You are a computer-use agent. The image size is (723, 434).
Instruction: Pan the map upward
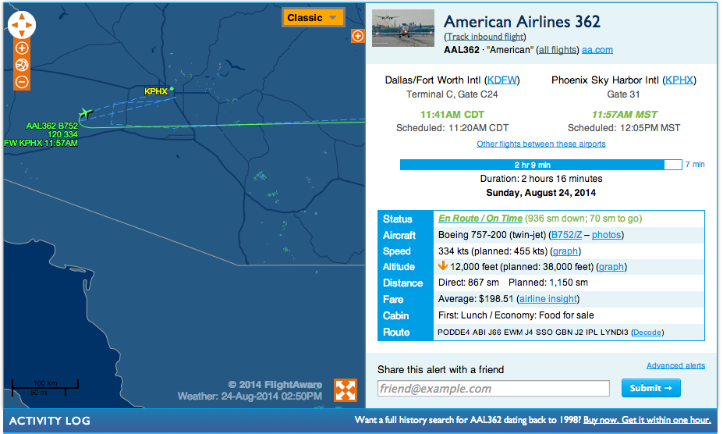(x=22, y=17)
